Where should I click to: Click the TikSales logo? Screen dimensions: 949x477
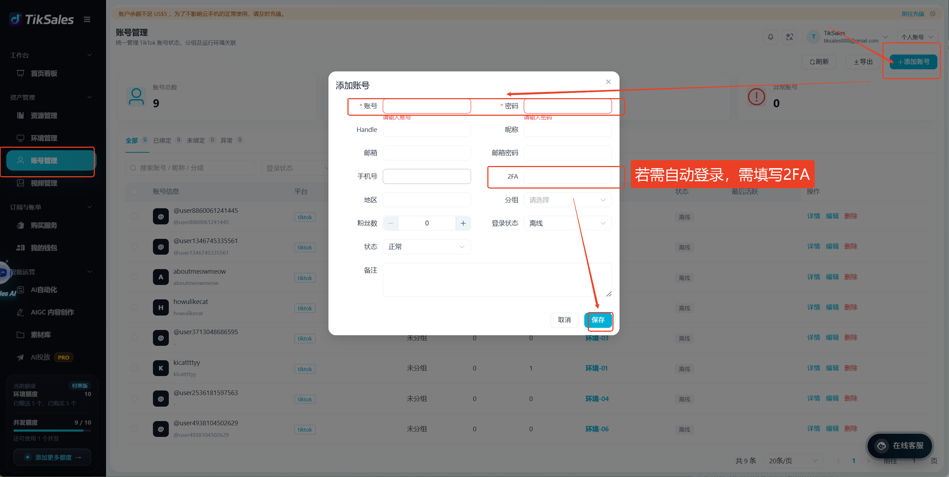click(42, 19)
